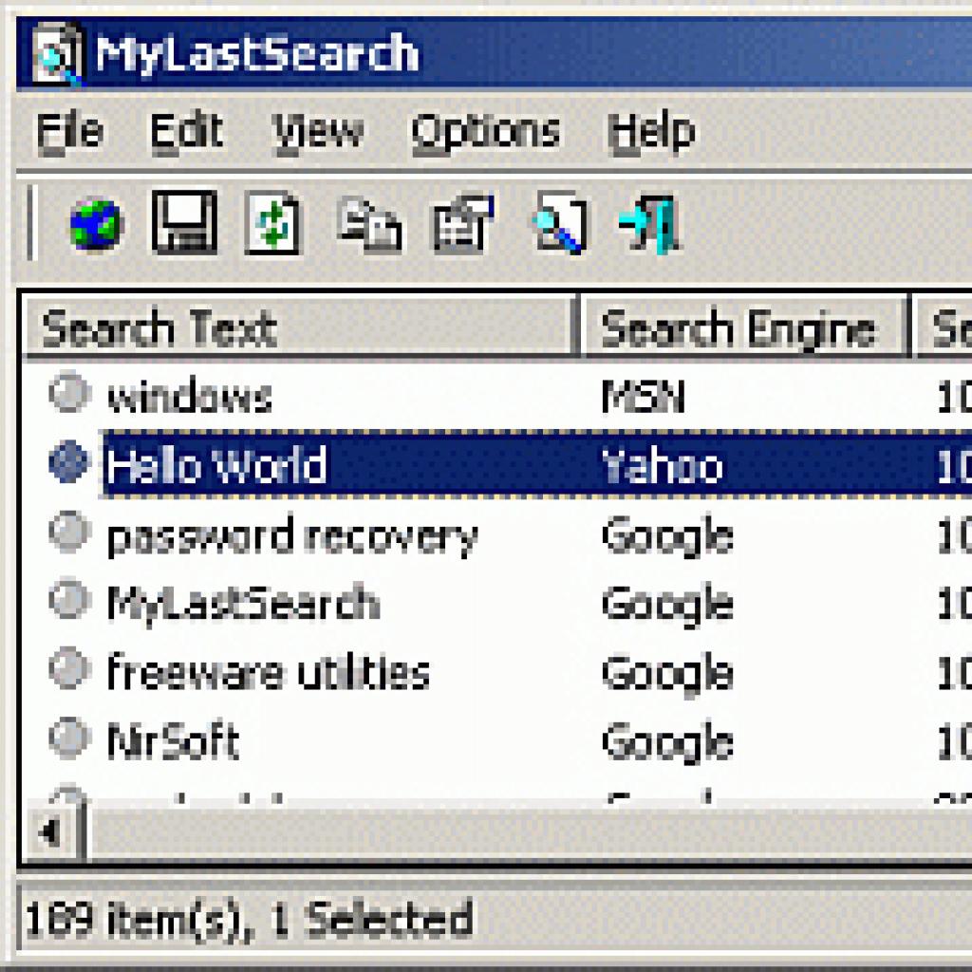The width and height of the screenshot is (972, 972).
Task: Click the "189 item(s), 1 Selected" status text
Action: [x=250, y=919]
